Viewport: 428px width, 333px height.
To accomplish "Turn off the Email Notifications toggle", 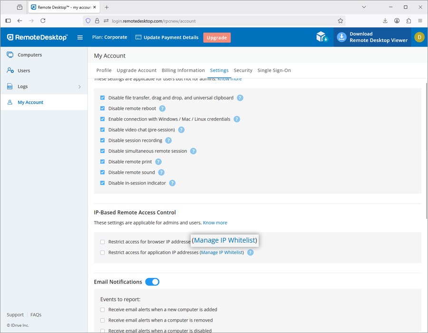I will (x=152, y=282).
